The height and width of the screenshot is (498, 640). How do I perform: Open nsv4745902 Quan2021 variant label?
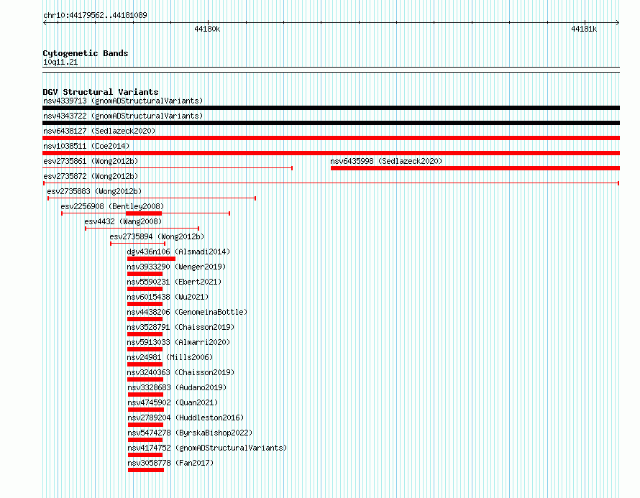pos(173,402)
